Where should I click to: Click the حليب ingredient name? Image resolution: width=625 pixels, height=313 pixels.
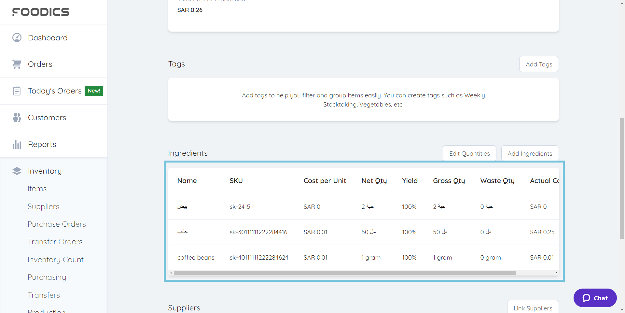tap(183, 232)
